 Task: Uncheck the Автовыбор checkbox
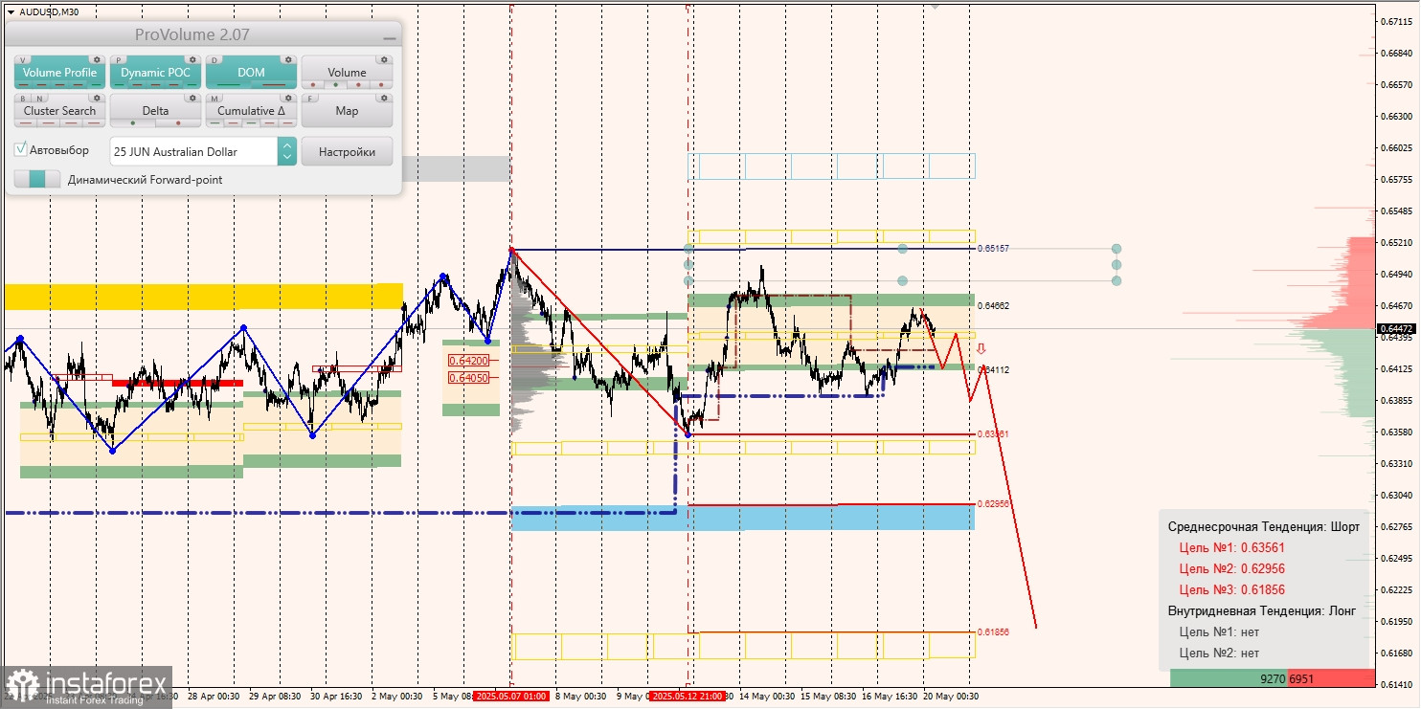[21, 150]
